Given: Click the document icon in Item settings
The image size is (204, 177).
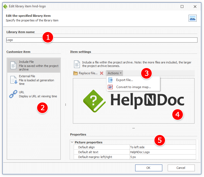Looking at the screenshot, I should [77, 64].
